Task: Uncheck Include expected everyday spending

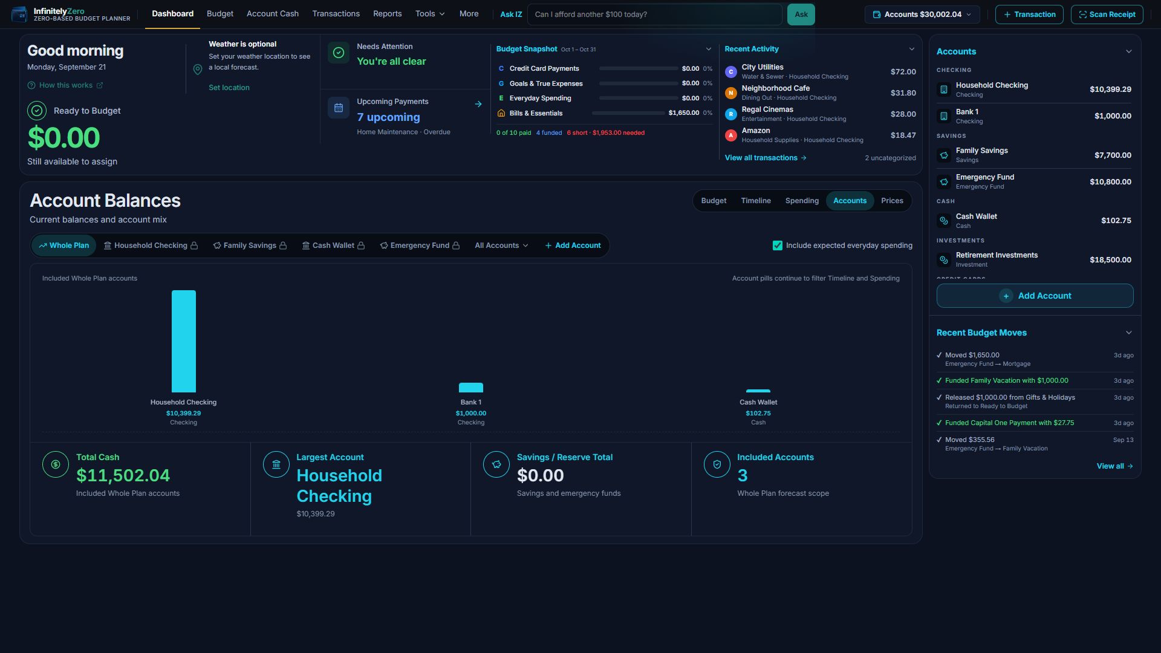Action: pyautogui.click(x=778, y=245)
